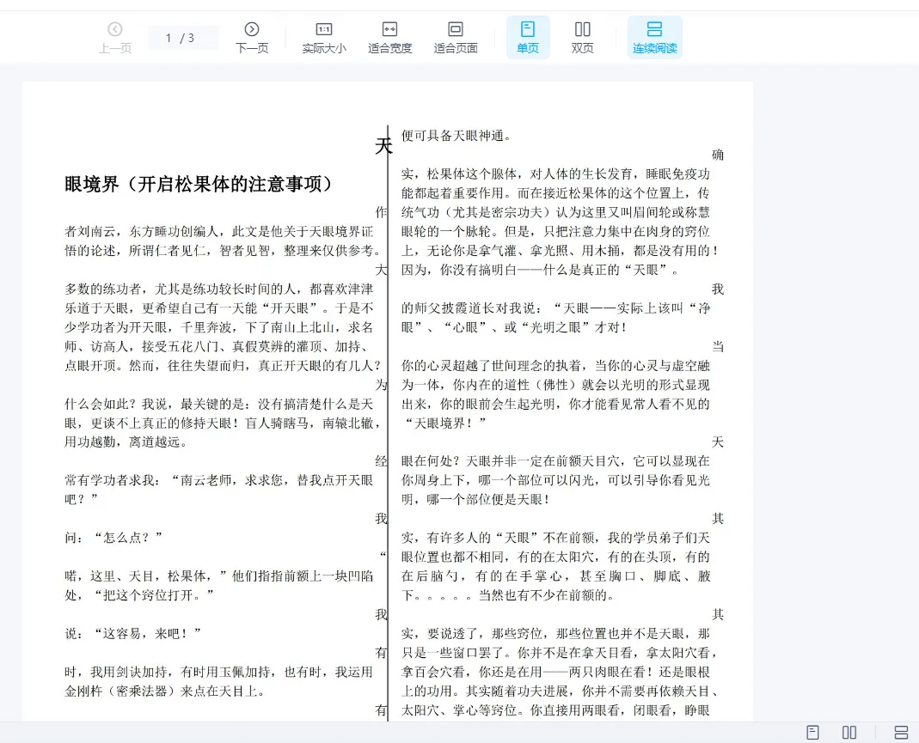Click the previous page arrow (上一页)
The width and height of the screenshot is (919, 743).
pos(115,37)
